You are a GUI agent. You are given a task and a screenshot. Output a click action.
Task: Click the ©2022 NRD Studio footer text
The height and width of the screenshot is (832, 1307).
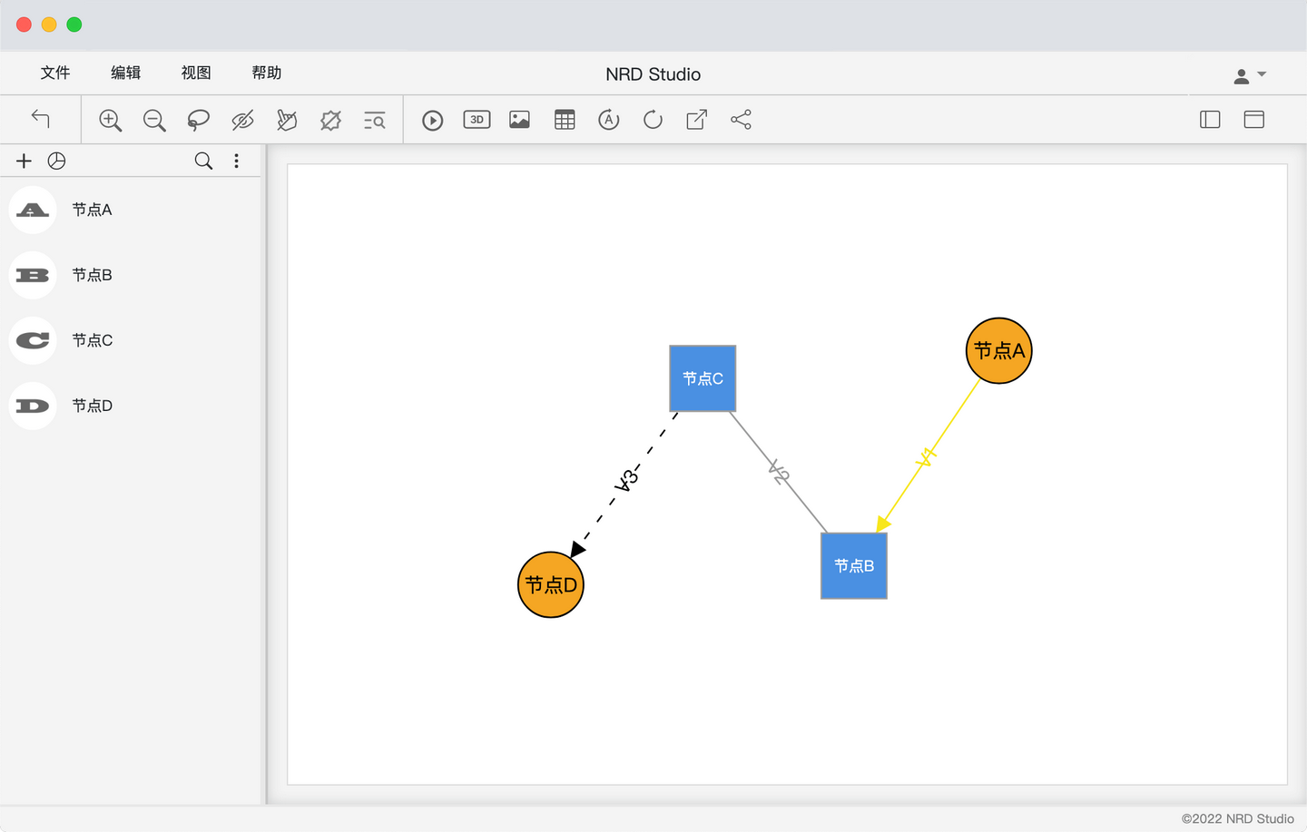[x=1237, y=818]
